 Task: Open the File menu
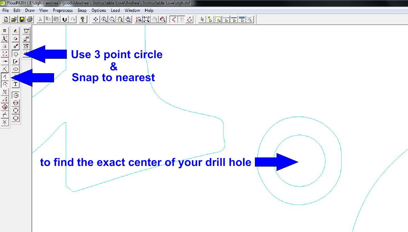coord(6,10)
